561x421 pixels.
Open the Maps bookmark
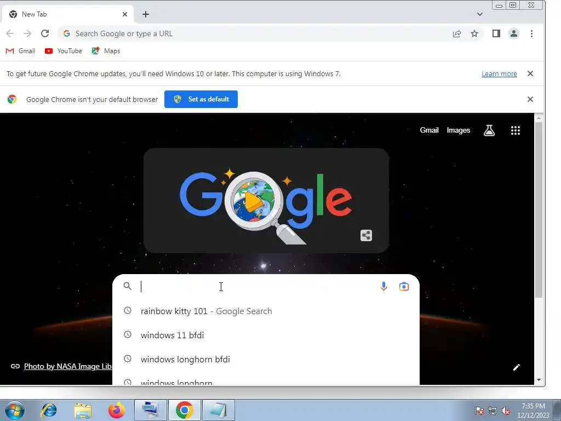(x=106, y=51)
